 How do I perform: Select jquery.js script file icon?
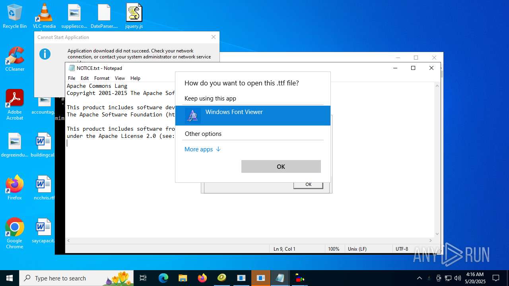coord(134,16)
